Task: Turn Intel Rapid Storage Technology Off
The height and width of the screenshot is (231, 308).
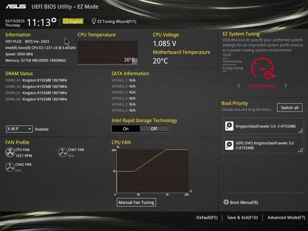Action: 154,129
